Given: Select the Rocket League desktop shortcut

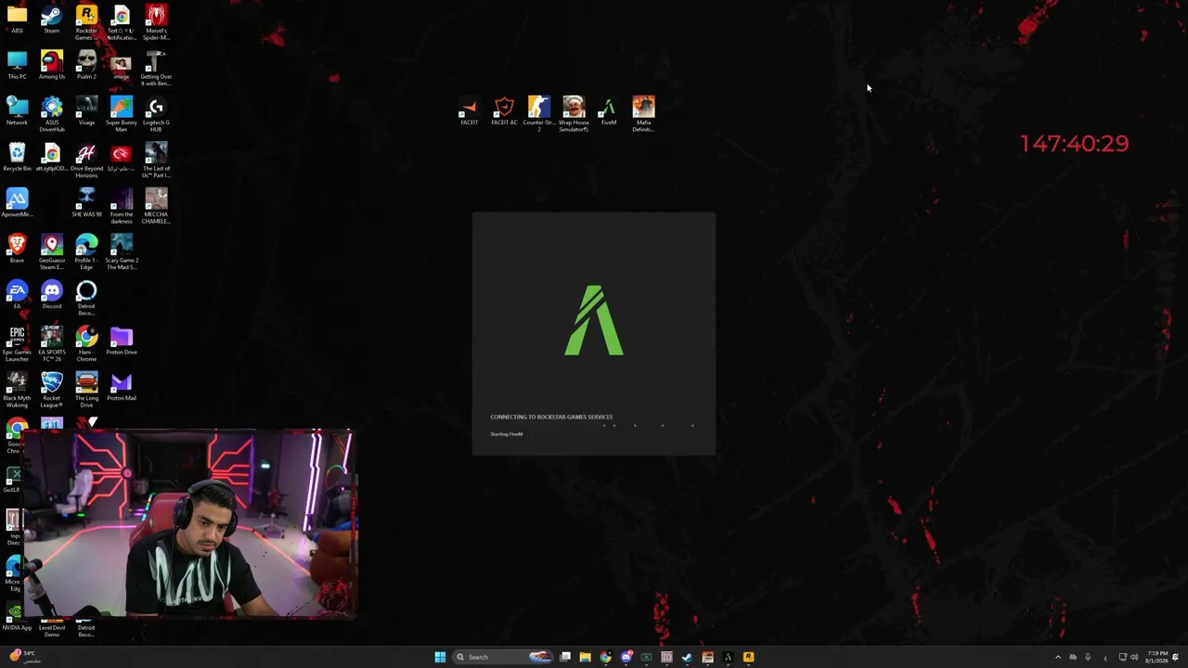Looking at the screenshot, I should [52, 391].
